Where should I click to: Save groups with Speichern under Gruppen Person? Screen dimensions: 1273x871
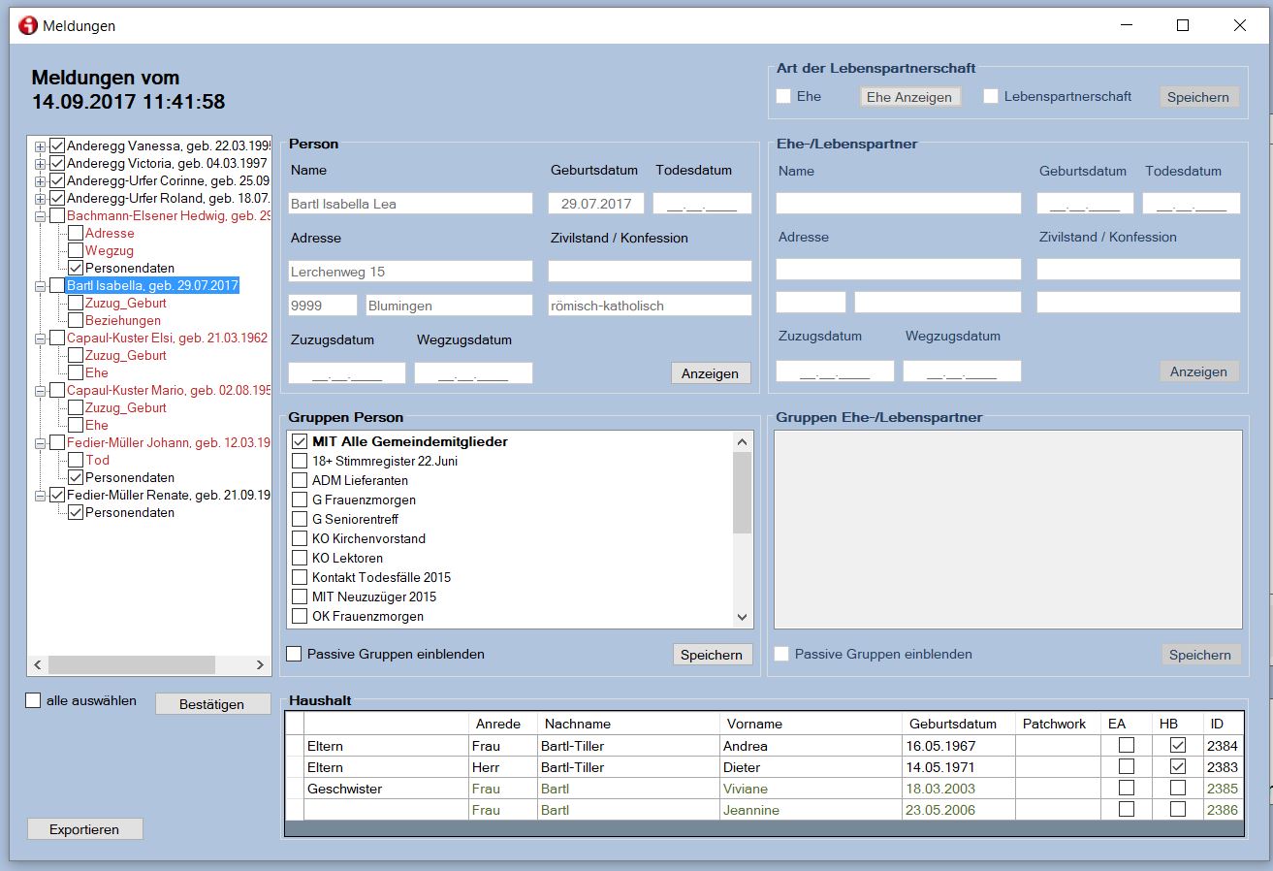(x=711, y=655)
